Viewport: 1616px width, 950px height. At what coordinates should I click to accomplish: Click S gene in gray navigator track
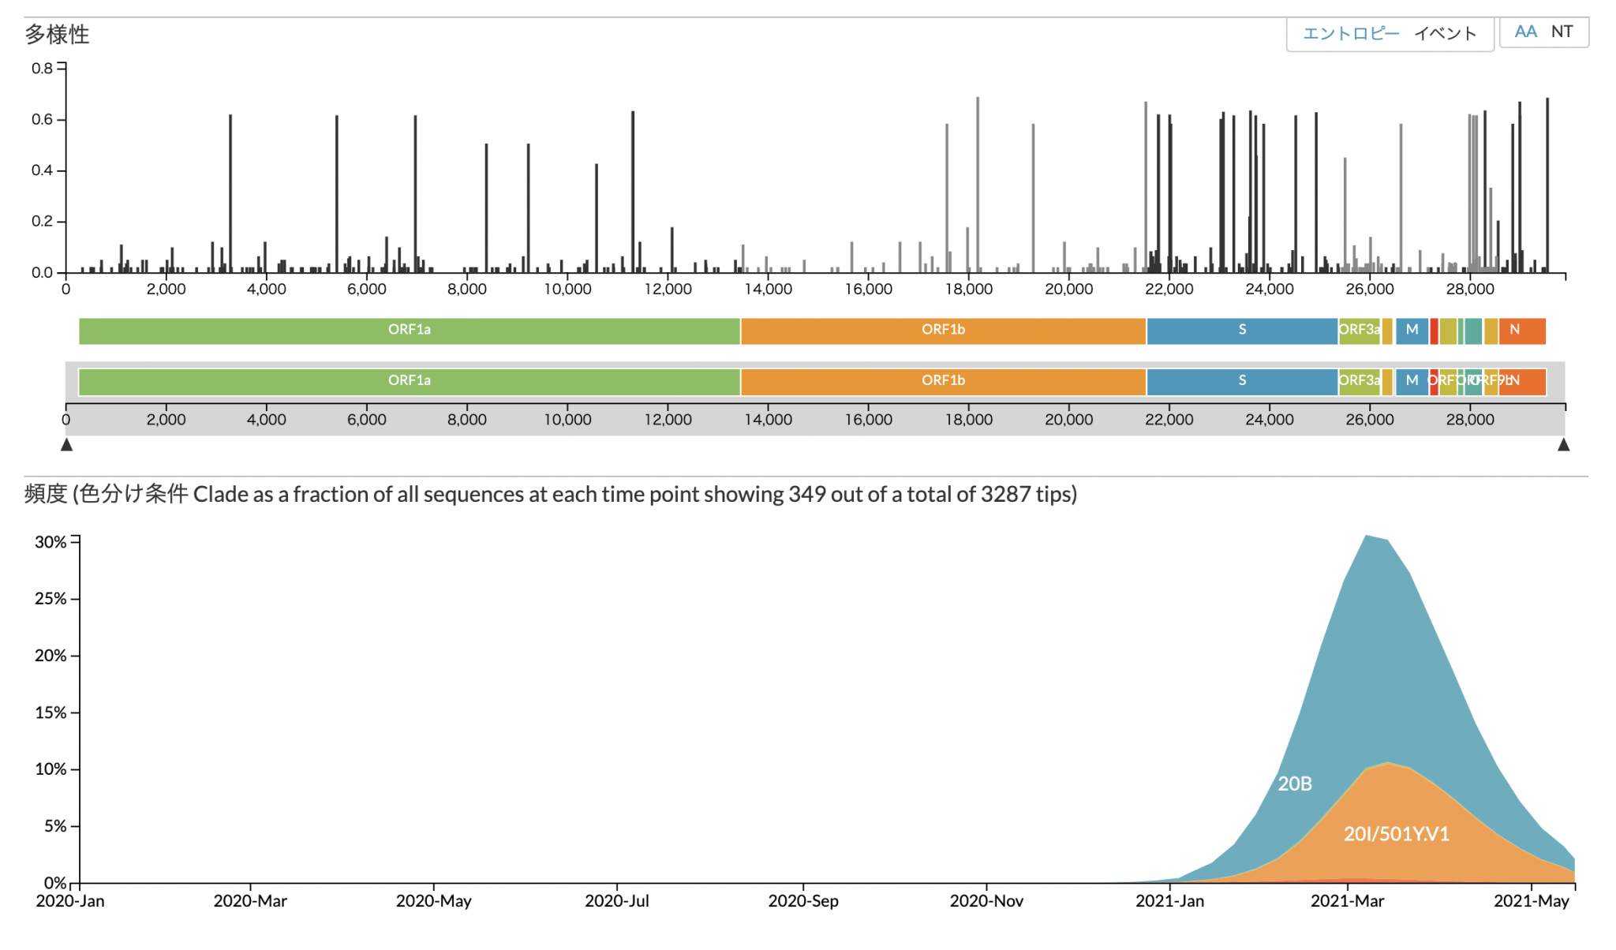[1242, 381]
